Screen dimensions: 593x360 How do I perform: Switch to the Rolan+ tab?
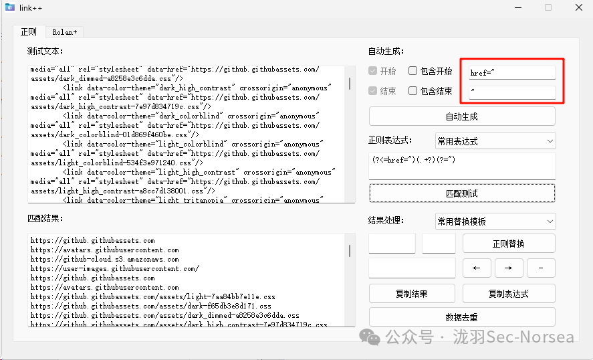[65, 31]
